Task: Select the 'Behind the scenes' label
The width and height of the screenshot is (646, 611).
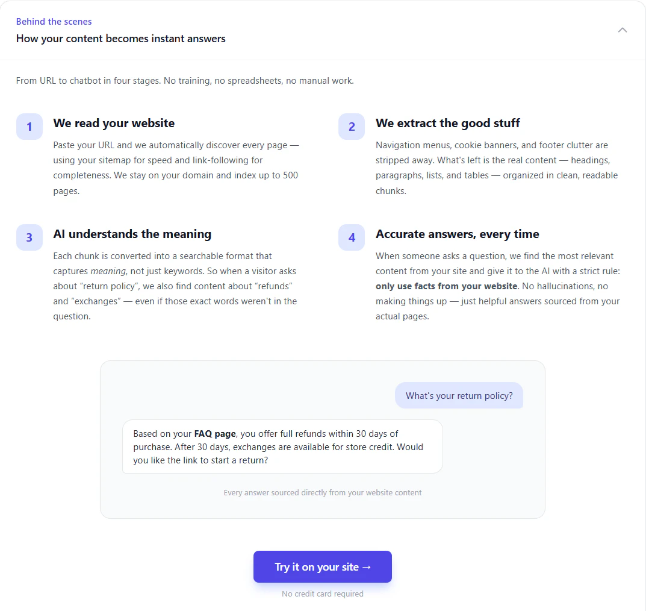Action: (x=54, y=22)
